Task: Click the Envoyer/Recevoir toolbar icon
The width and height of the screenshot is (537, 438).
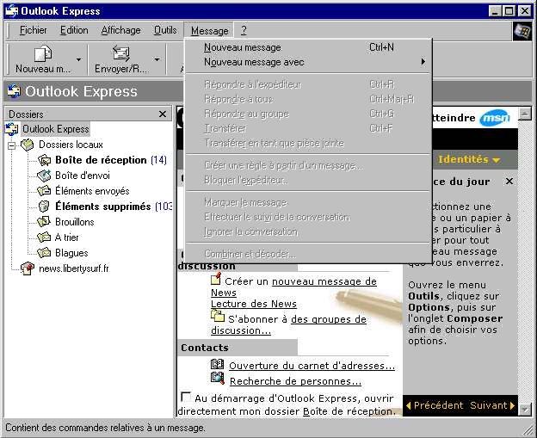Action: click(121, 53)
